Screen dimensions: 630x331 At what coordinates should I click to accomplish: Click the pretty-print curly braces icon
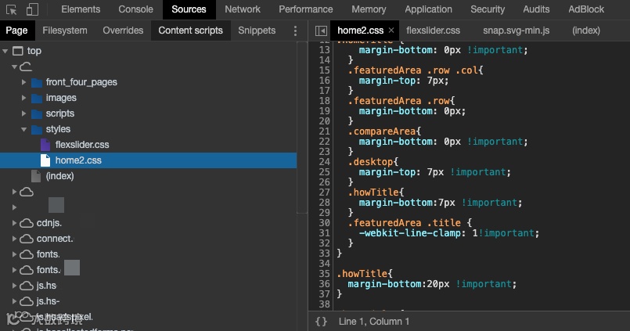[x=321, y=322]
